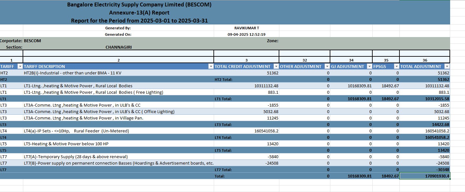Click the 5032.68 total credit adjustment cell
The height and width of the screenshot is (192, 465).
[246, 111]
